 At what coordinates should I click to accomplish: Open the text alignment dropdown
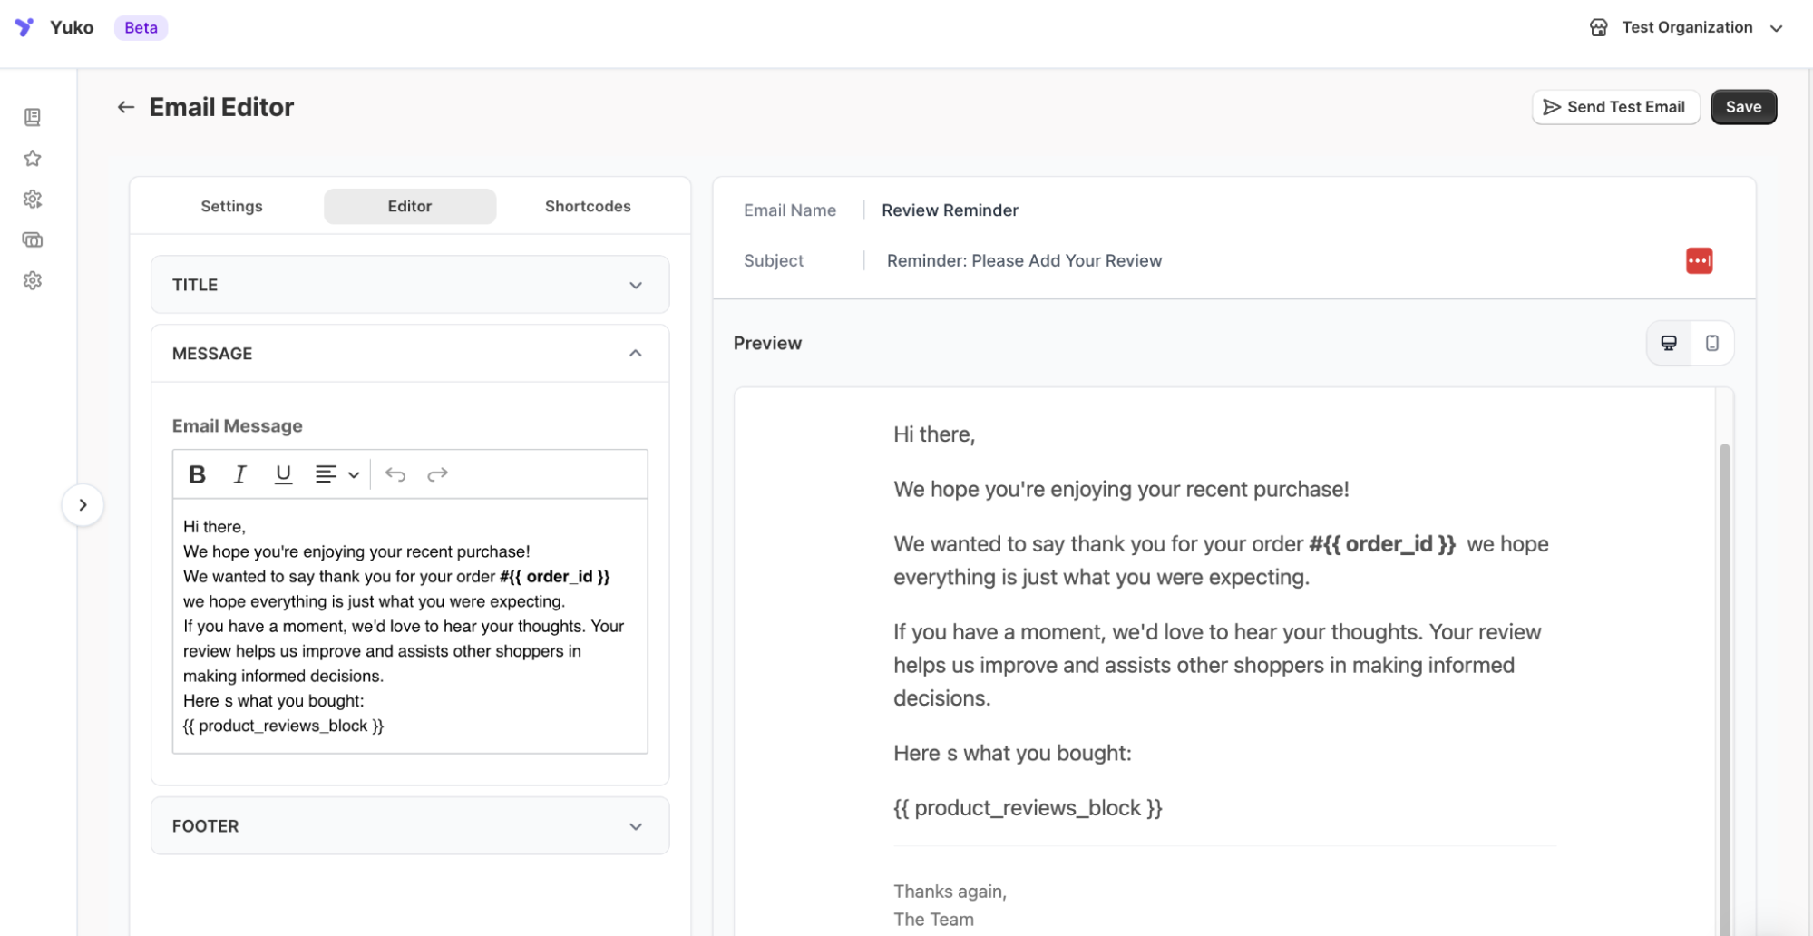pos(336,474)
